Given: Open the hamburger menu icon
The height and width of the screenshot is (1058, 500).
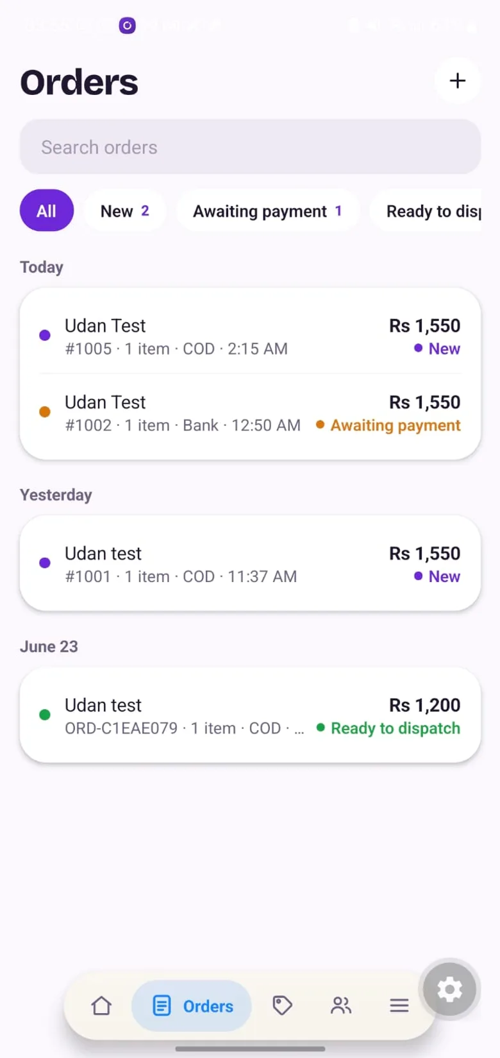Looking at the screenshot, I should tap(399, 1005).
